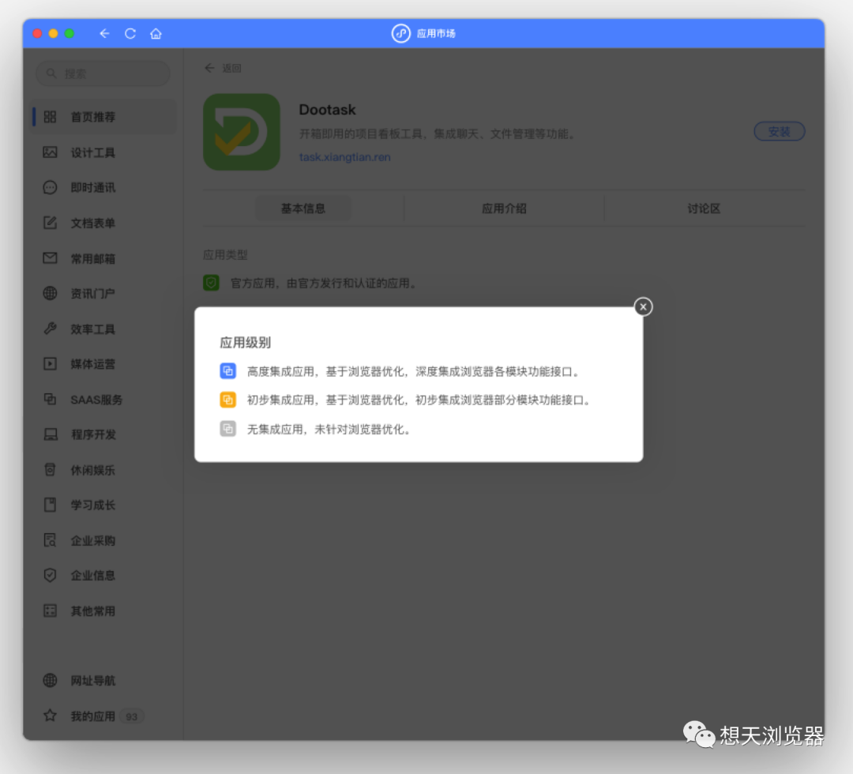Click the browser back arrow in title bar
853x774 pixels.
104,34
